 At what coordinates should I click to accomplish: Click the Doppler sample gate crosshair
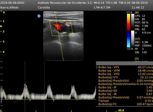[x=57, y=25]
